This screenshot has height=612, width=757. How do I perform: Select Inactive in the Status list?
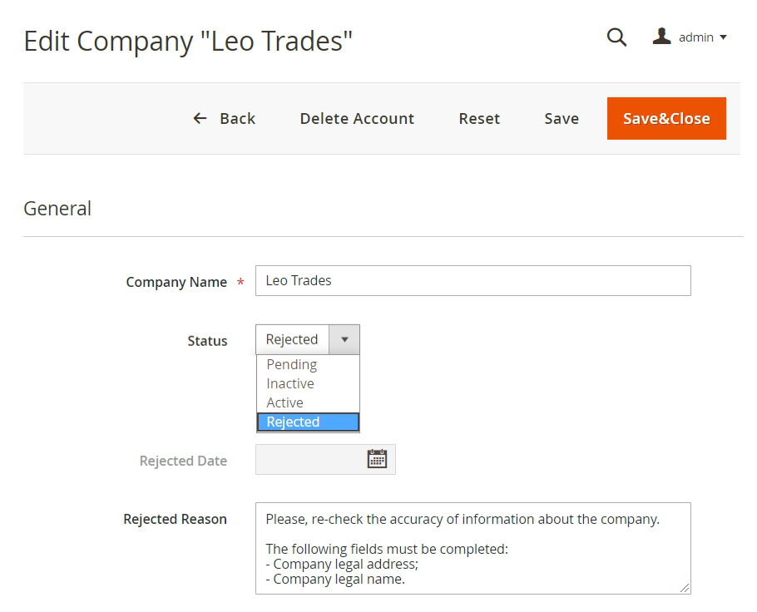(x=290, y=383)
